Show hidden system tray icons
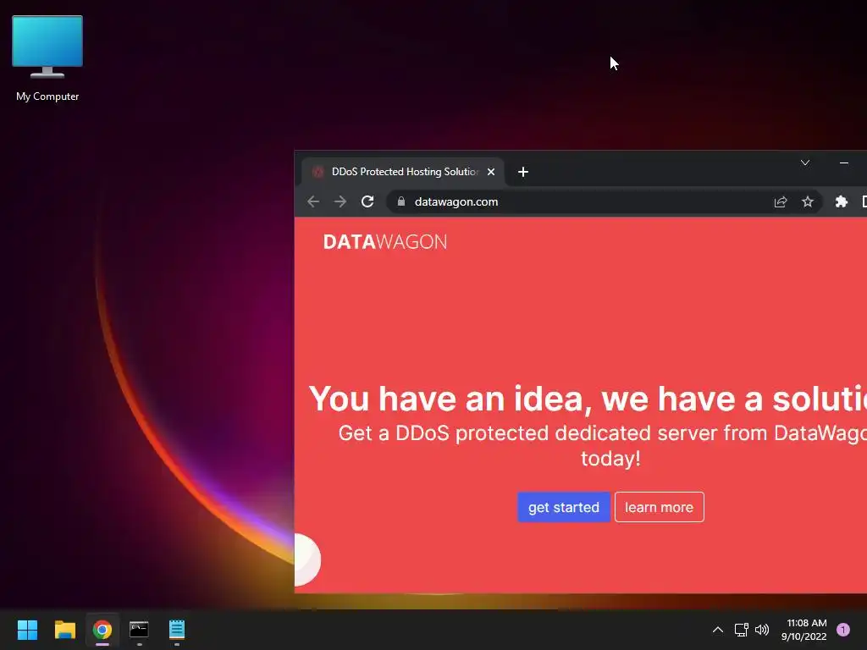The height and width of the screenshot is (650, 867). pos(718,630)
